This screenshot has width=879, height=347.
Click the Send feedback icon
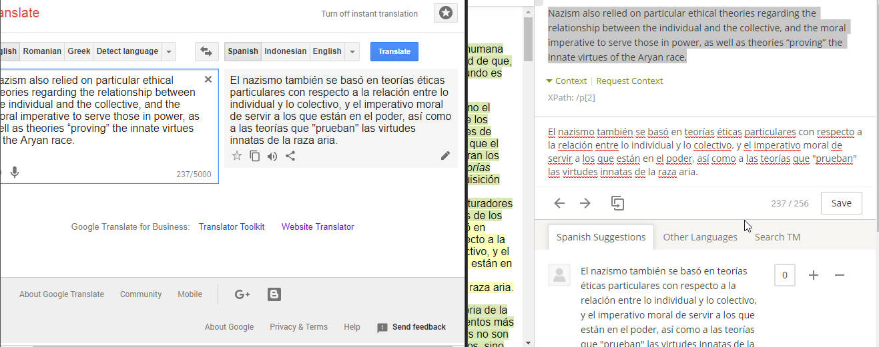[x=382, y=328]
